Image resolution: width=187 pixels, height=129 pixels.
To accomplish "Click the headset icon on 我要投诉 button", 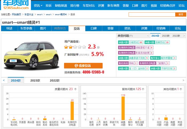I will tap(76, 66).
